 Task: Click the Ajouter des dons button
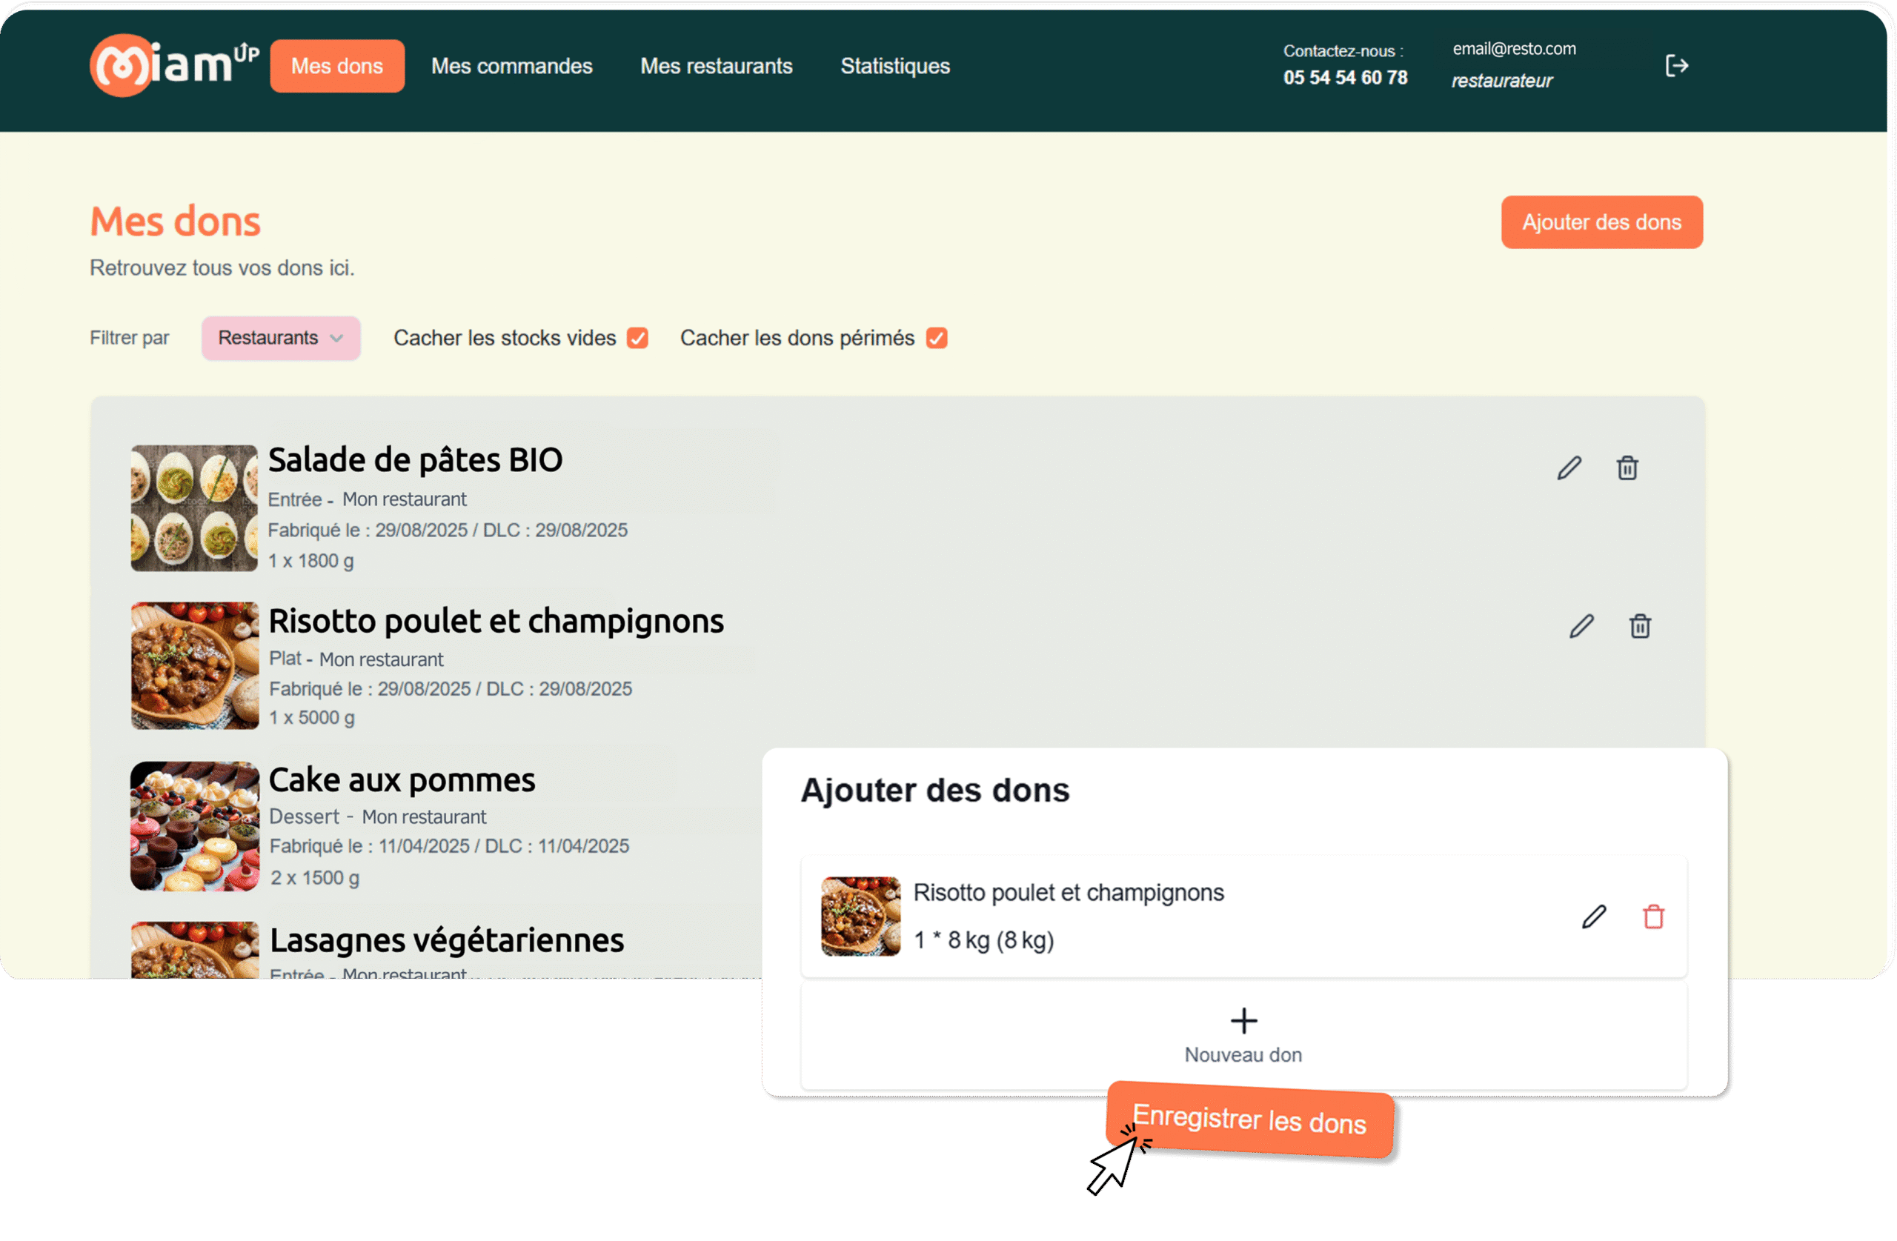coord(1601,222)
